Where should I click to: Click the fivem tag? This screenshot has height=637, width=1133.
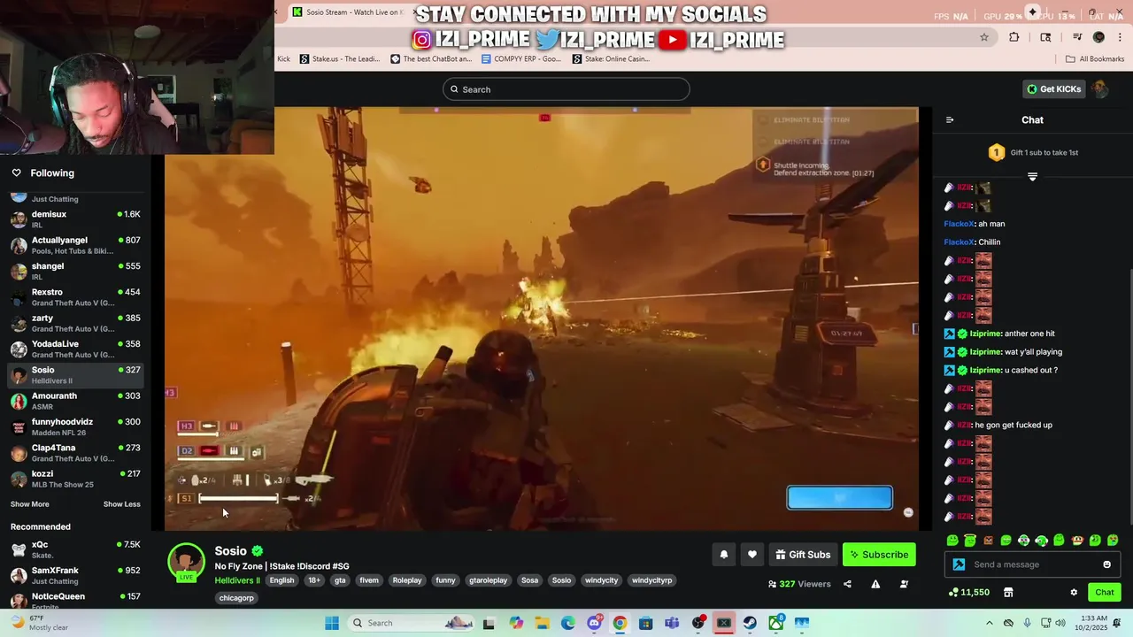coord(369,580)
